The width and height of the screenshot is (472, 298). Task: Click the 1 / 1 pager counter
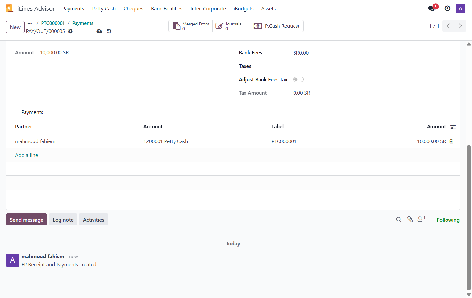pyautogui.click(x=434, y=26)
